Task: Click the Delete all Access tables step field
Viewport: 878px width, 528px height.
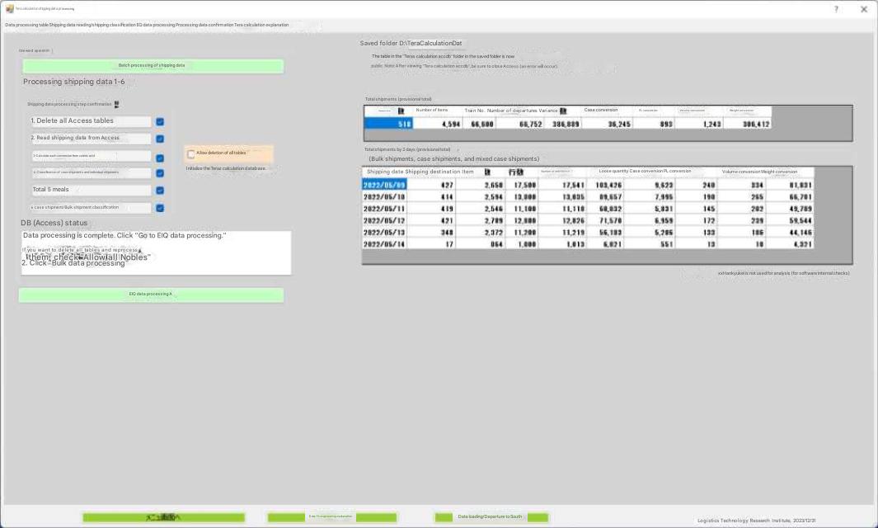Action: tap(91, 121)
